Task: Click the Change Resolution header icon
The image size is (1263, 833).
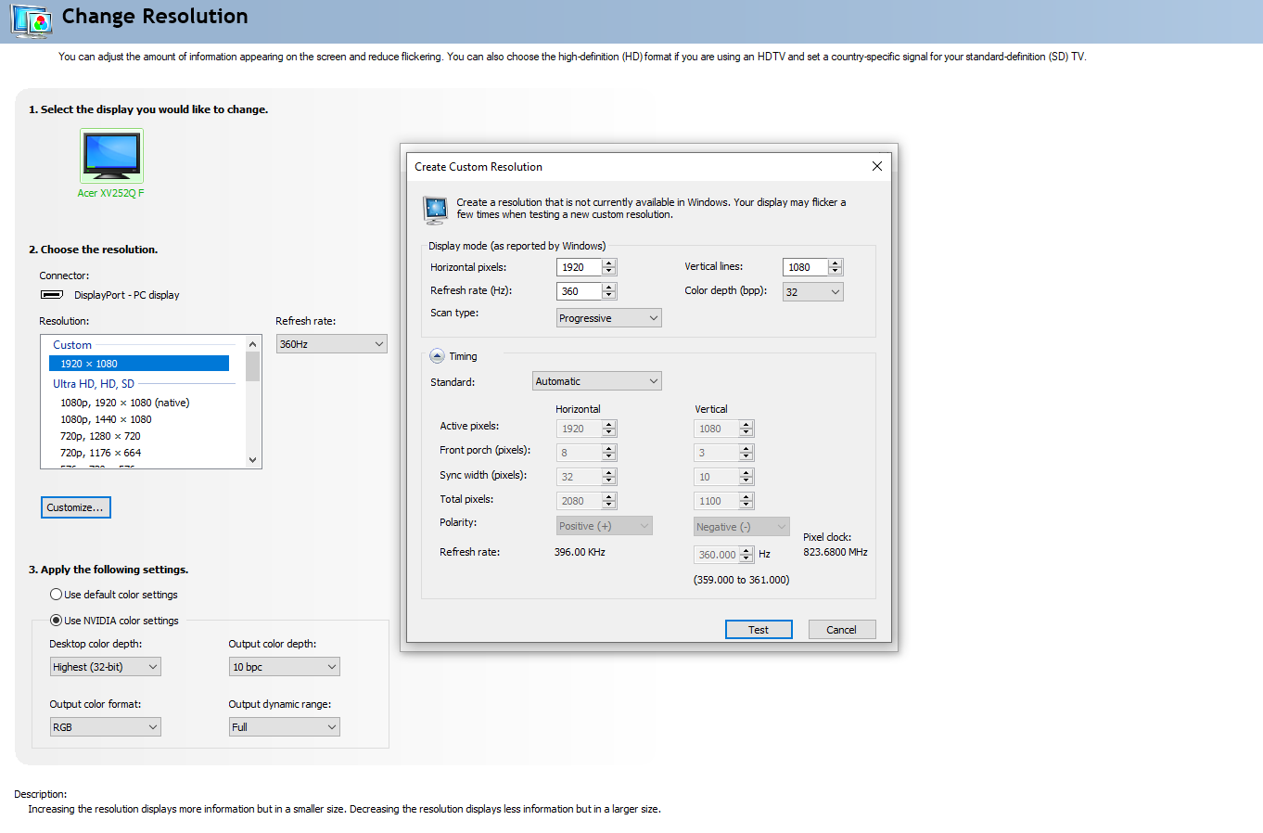Action: click(x=32, y=19)
